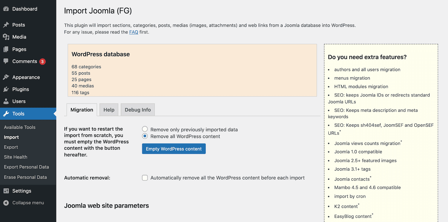
Task: Select Remove all WordPress content option
Action: click(145, 136)
